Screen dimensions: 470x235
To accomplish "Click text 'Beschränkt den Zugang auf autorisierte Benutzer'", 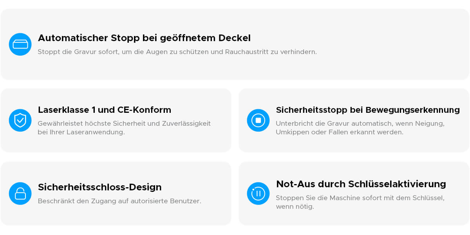I will [x=119, y=201].
